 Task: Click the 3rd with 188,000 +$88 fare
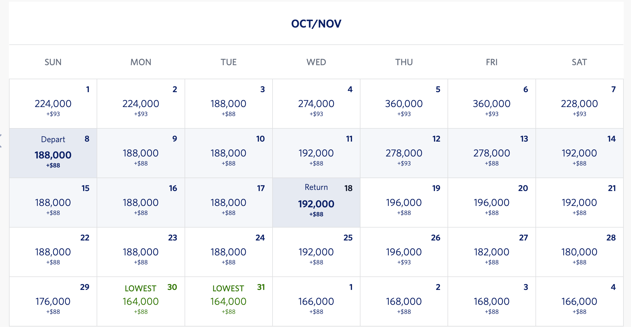click(x=228, y=104)
